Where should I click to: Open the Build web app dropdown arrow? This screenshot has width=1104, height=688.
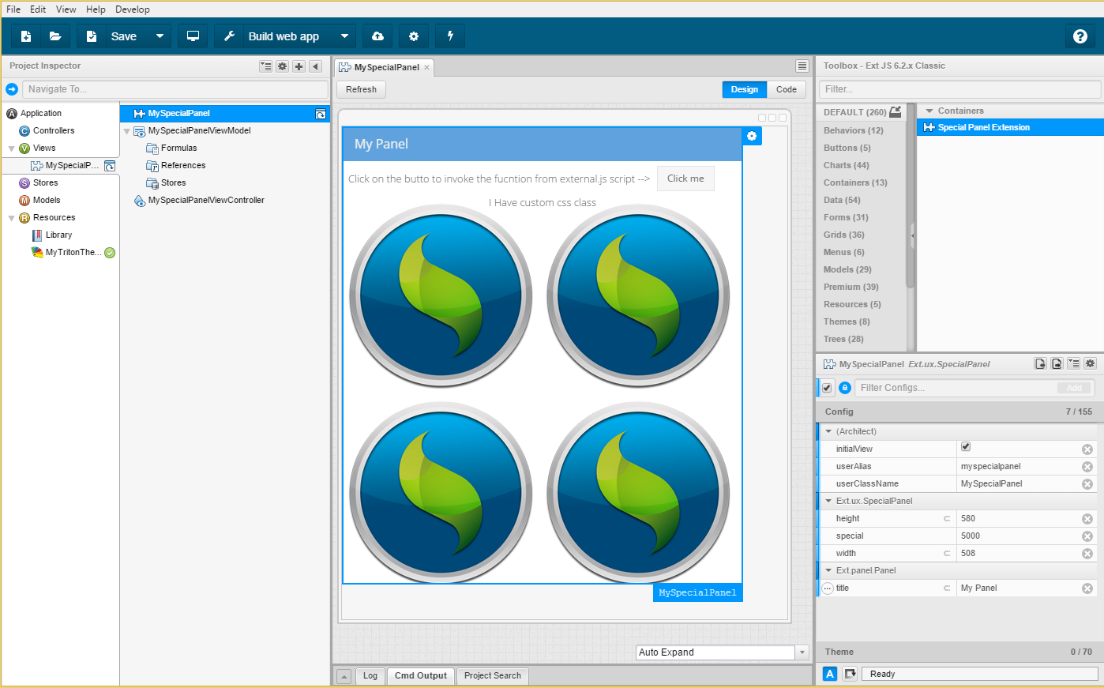point(344,36)
